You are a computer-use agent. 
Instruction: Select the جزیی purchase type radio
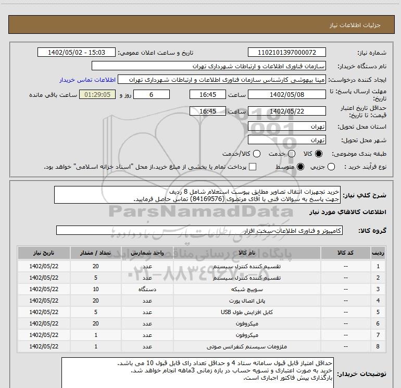click(x=331, y=167)
